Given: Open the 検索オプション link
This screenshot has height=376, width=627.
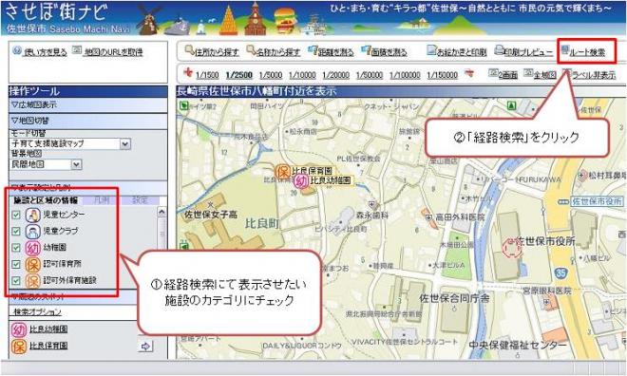Looking at the screenshot, I should [x=38, y=311].
